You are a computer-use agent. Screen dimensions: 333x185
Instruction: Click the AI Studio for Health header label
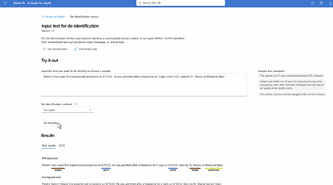pos(39,3)
